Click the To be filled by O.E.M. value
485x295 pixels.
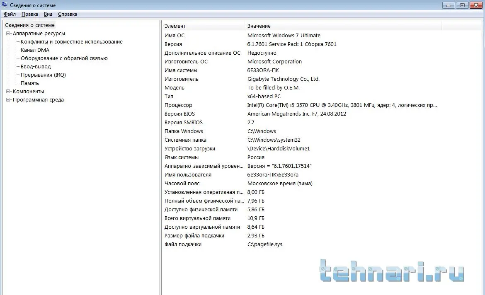274,87
